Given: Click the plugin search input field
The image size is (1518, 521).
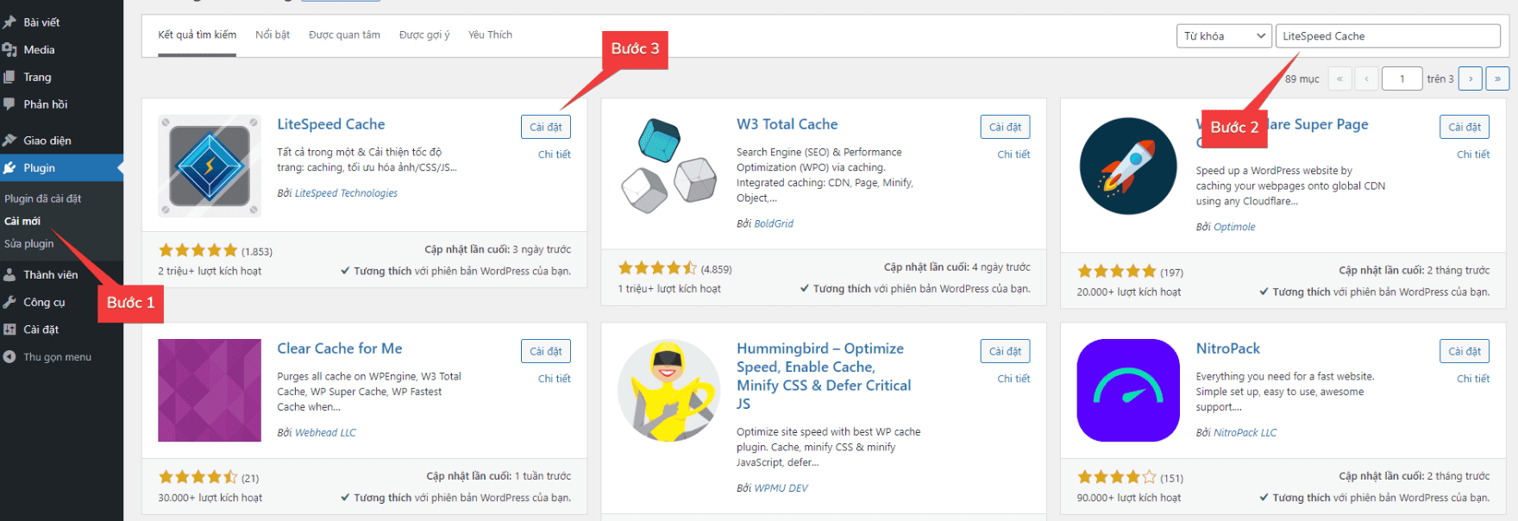Looking at the screenshot, I should click(x=1387, y=36).
